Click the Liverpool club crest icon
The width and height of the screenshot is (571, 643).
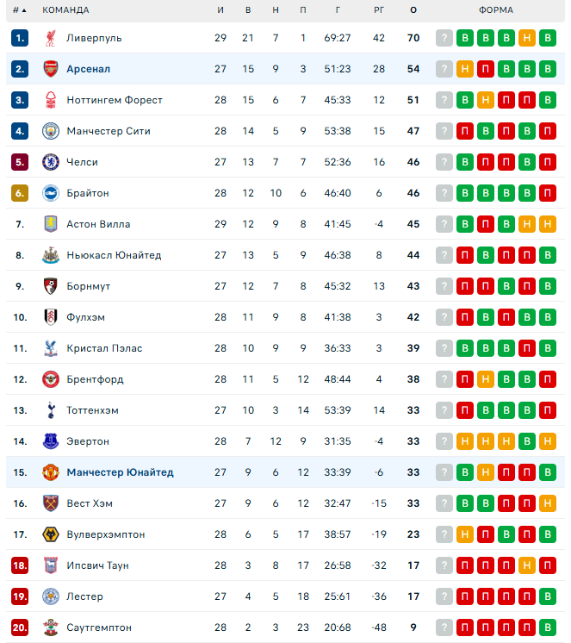tap(50, 38)
